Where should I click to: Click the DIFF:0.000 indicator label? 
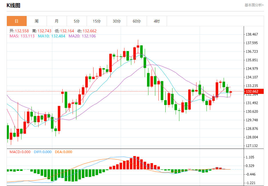tap(43, 152)
